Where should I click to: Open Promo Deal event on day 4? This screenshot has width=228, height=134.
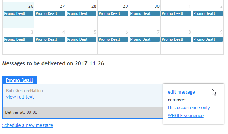(x=50, y=39)
